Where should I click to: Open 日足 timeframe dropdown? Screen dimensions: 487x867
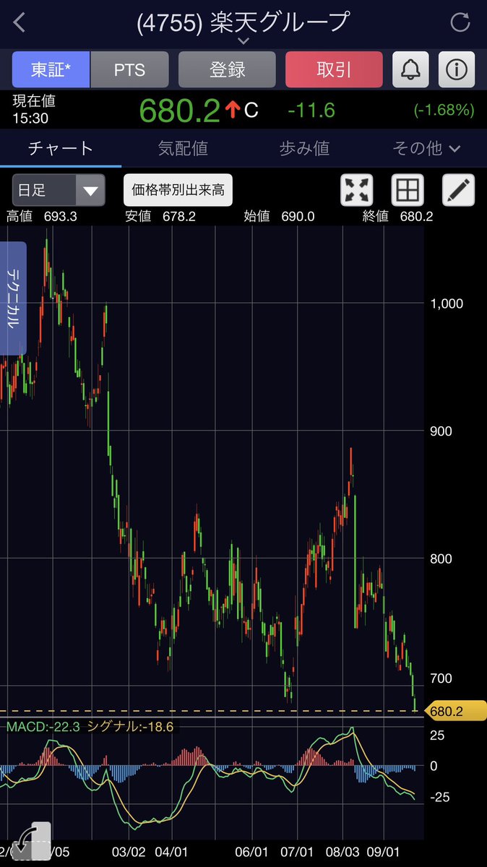pos(59,191)
